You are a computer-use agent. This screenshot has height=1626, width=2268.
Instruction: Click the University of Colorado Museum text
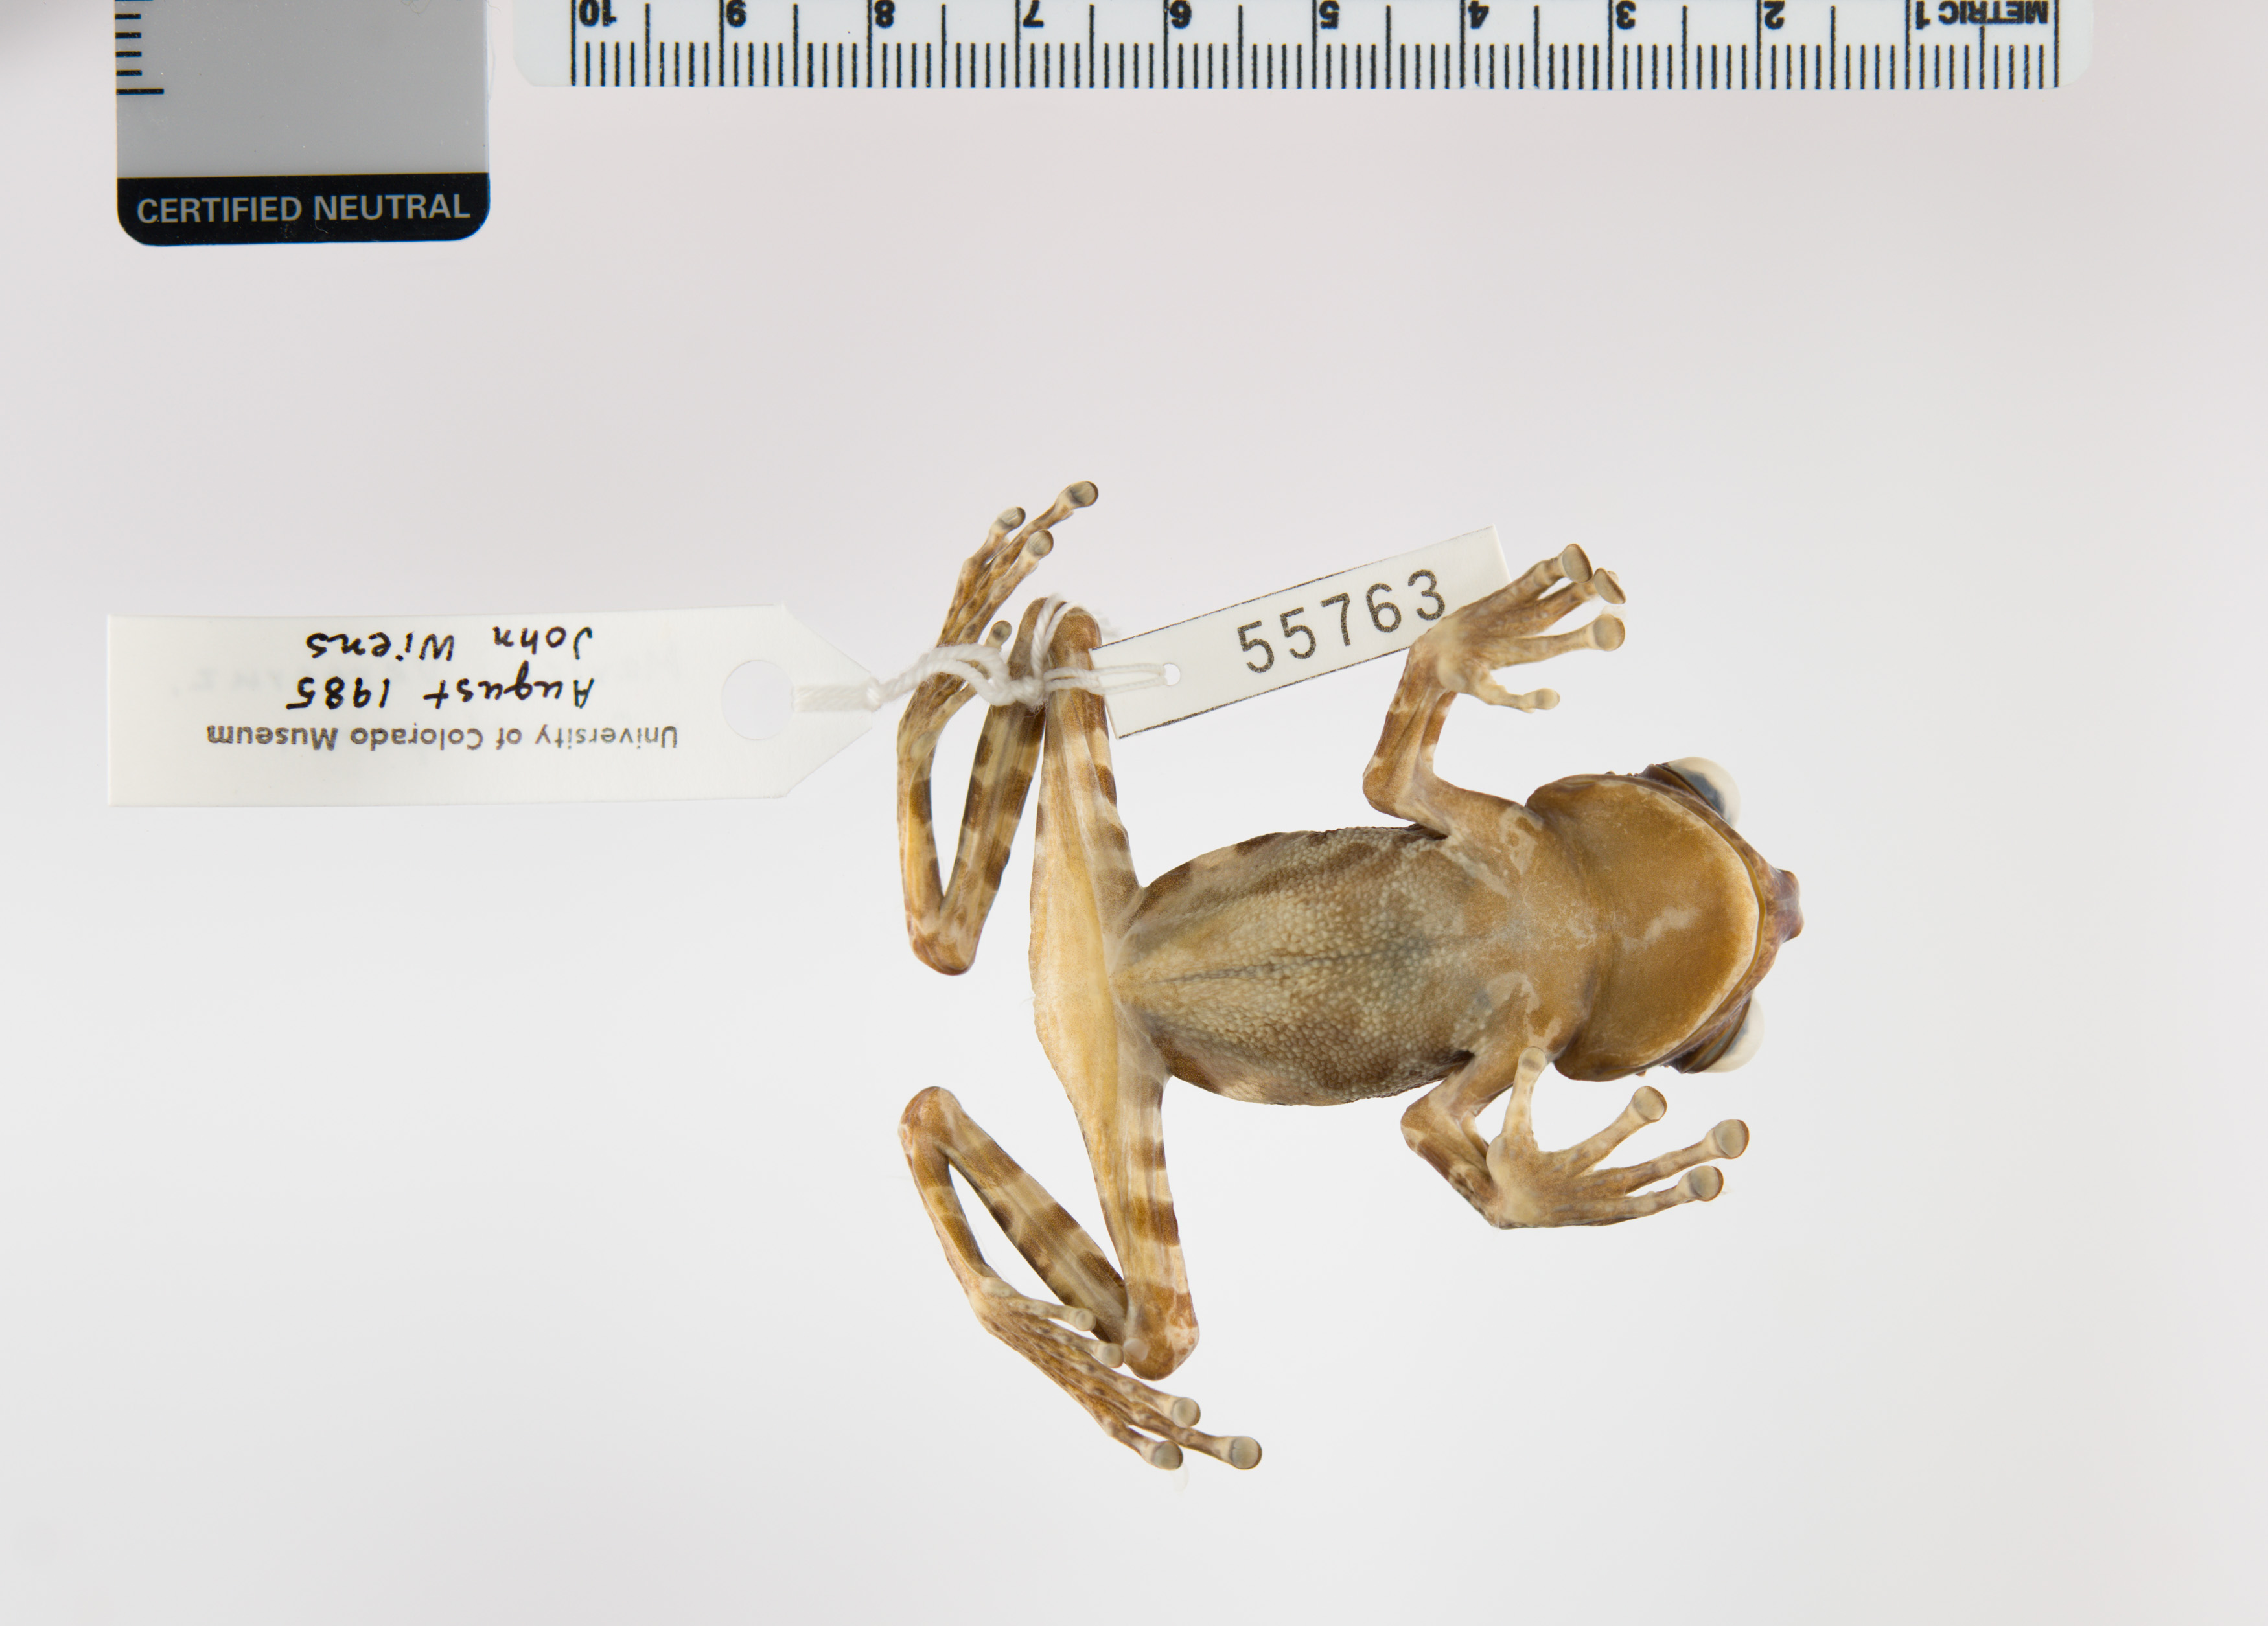tap(441, 737)
